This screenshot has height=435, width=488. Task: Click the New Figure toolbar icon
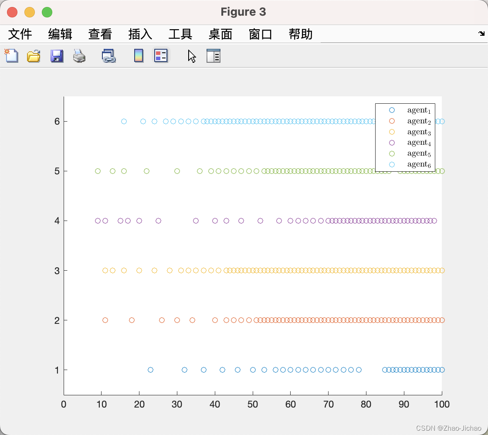pyautogui.click(x=11, y=56)
